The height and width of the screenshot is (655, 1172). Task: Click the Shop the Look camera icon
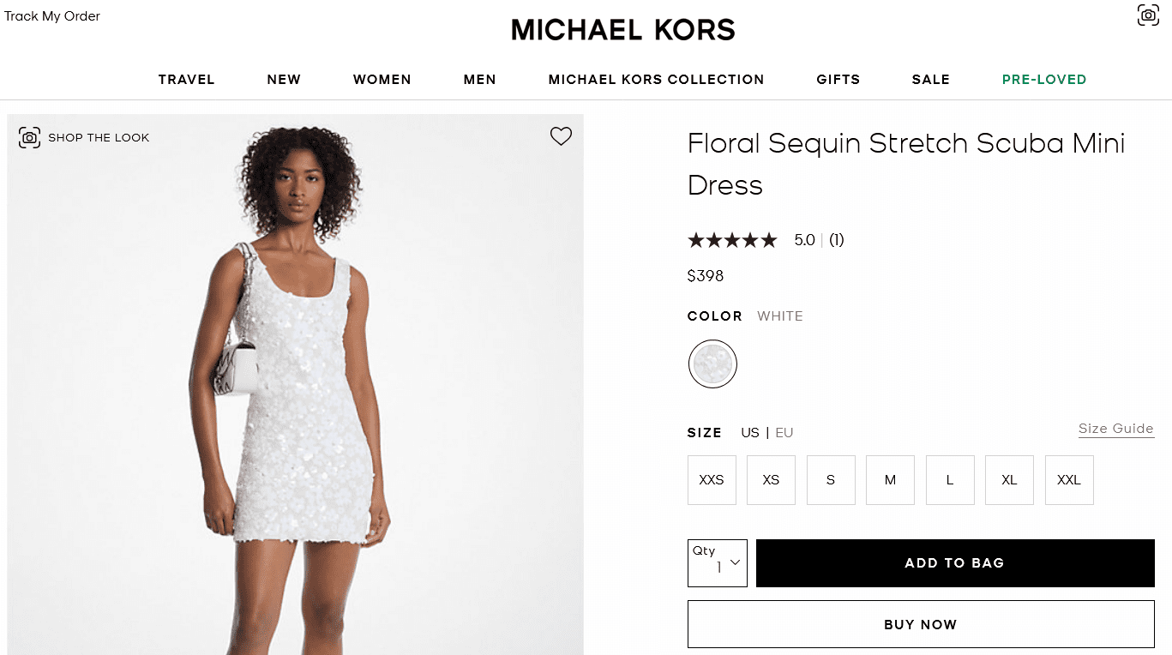tap(30, 137)
